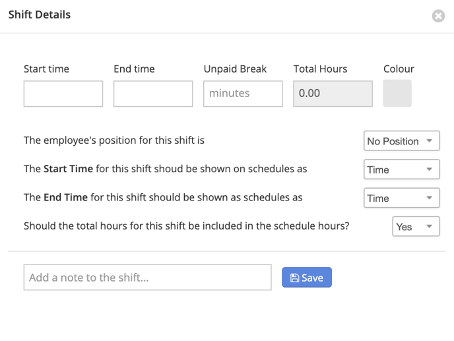
Task: Focus the End time input box
Action: tap(153, 94)
